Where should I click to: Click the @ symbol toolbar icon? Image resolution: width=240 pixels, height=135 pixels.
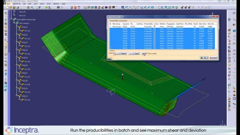coord(58,7)
